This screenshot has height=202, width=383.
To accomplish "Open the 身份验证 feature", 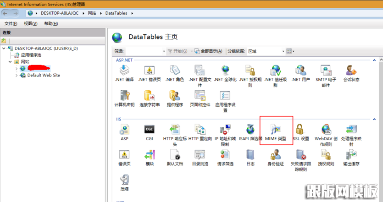I will pos(276,158).
